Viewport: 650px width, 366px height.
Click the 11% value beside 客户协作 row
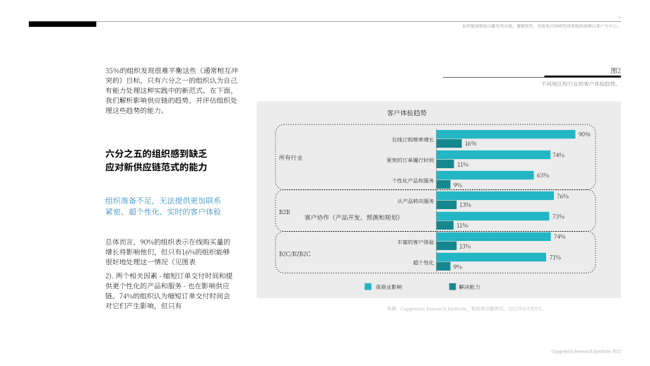[462, 225]
